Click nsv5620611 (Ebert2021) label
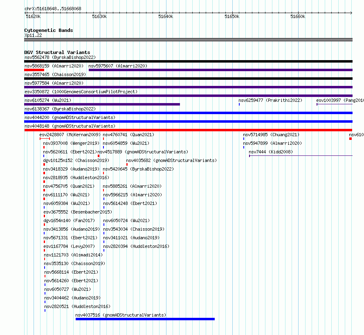Viewport: 364px width, 335px height. pyautogui.click(x=70, y=152)
